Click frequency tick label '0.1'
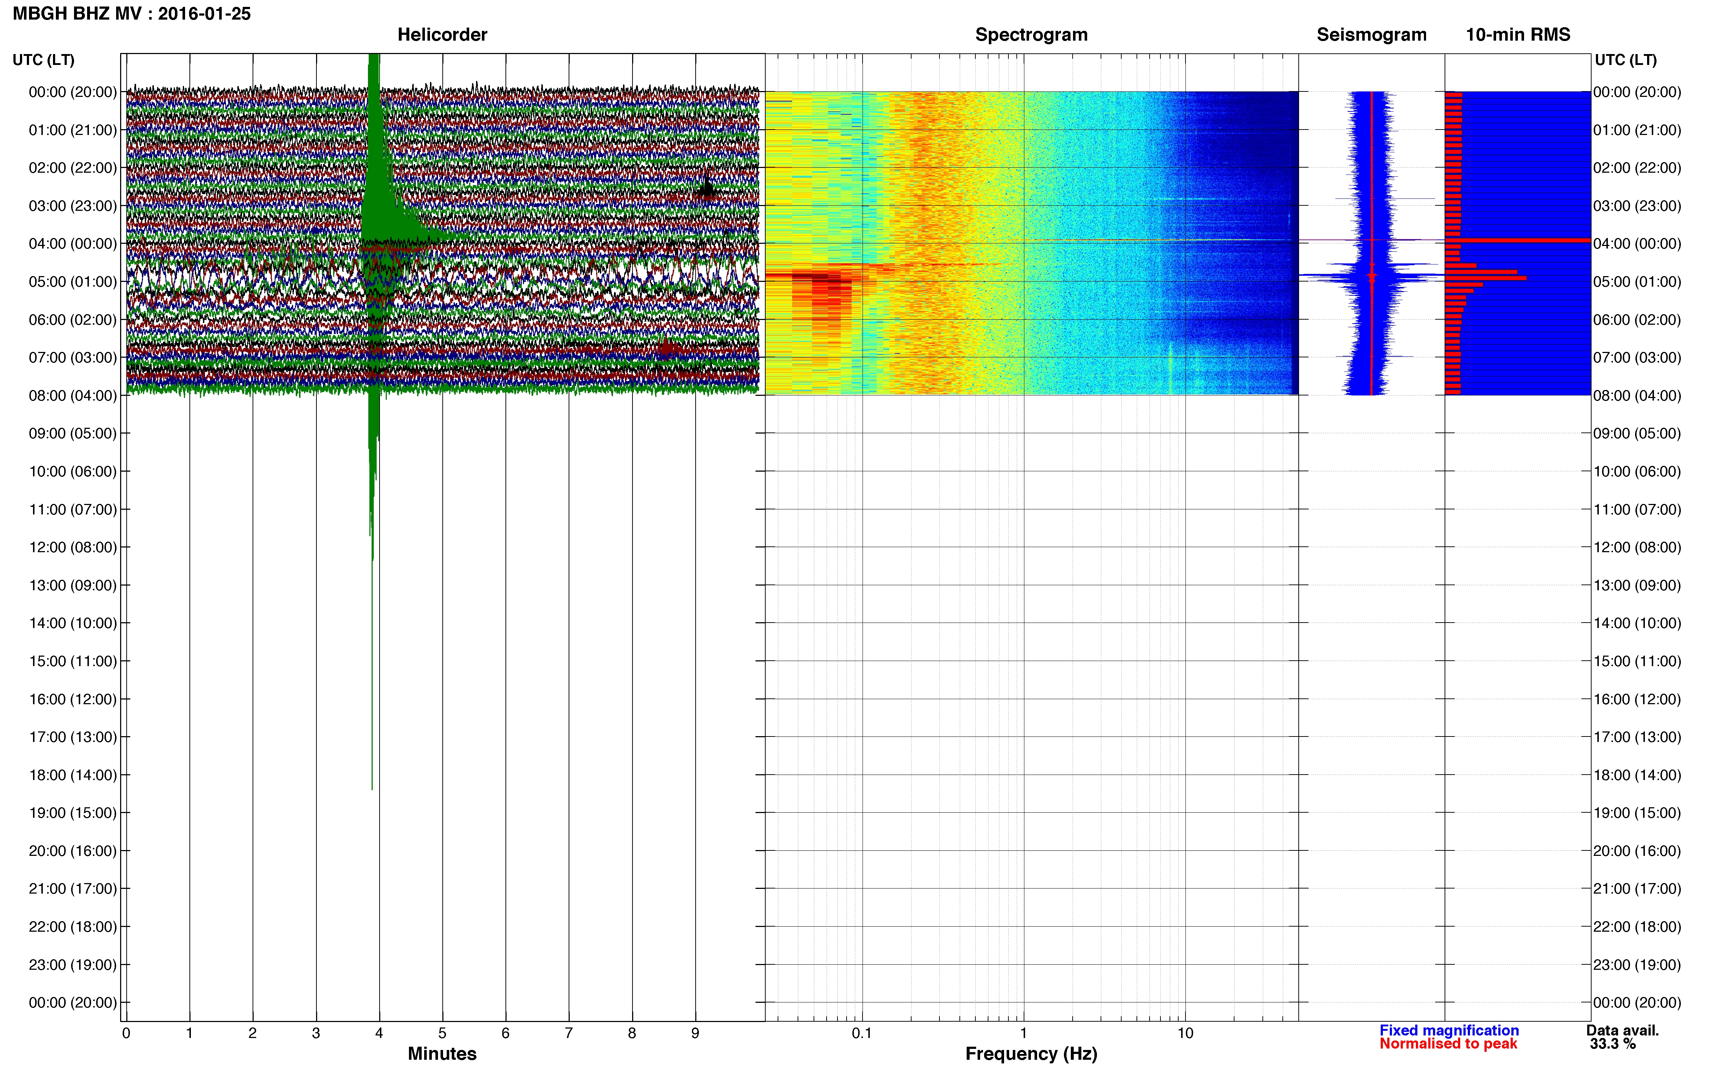1720x1075 pixels. (862, 1033)
